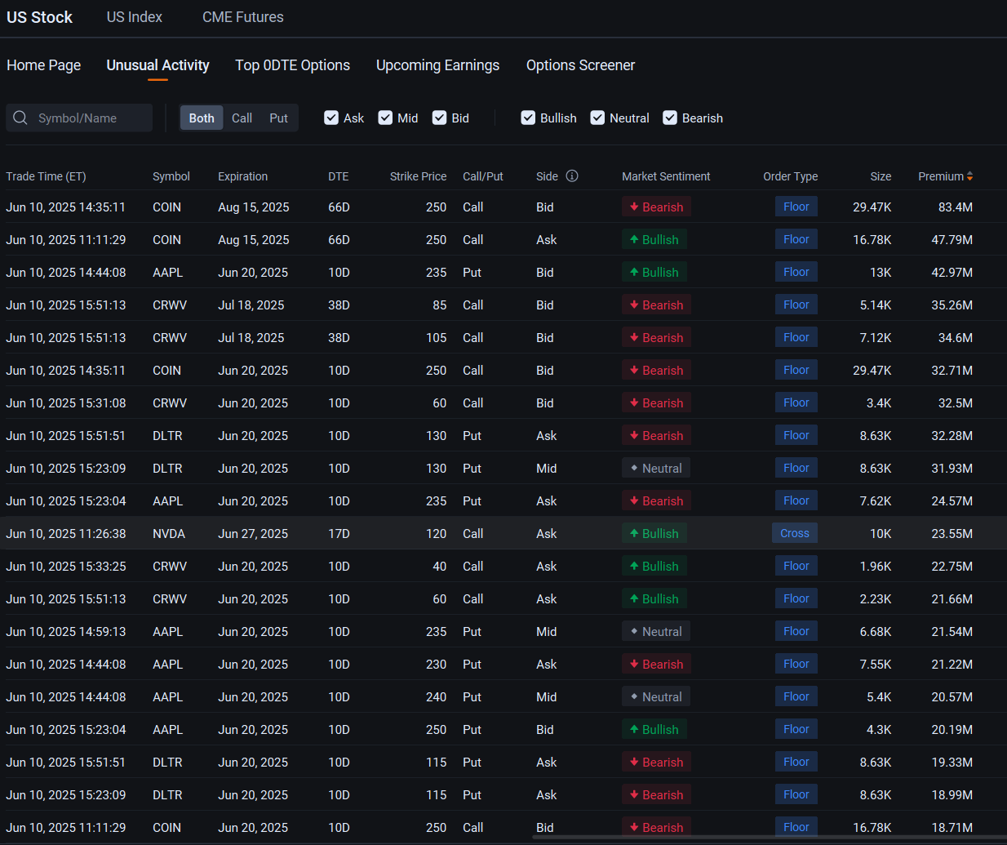The height and width of the screenshot is (845, 1007).
Task: Click the CRWV symbol with strike 85
Action: point(170,305)
